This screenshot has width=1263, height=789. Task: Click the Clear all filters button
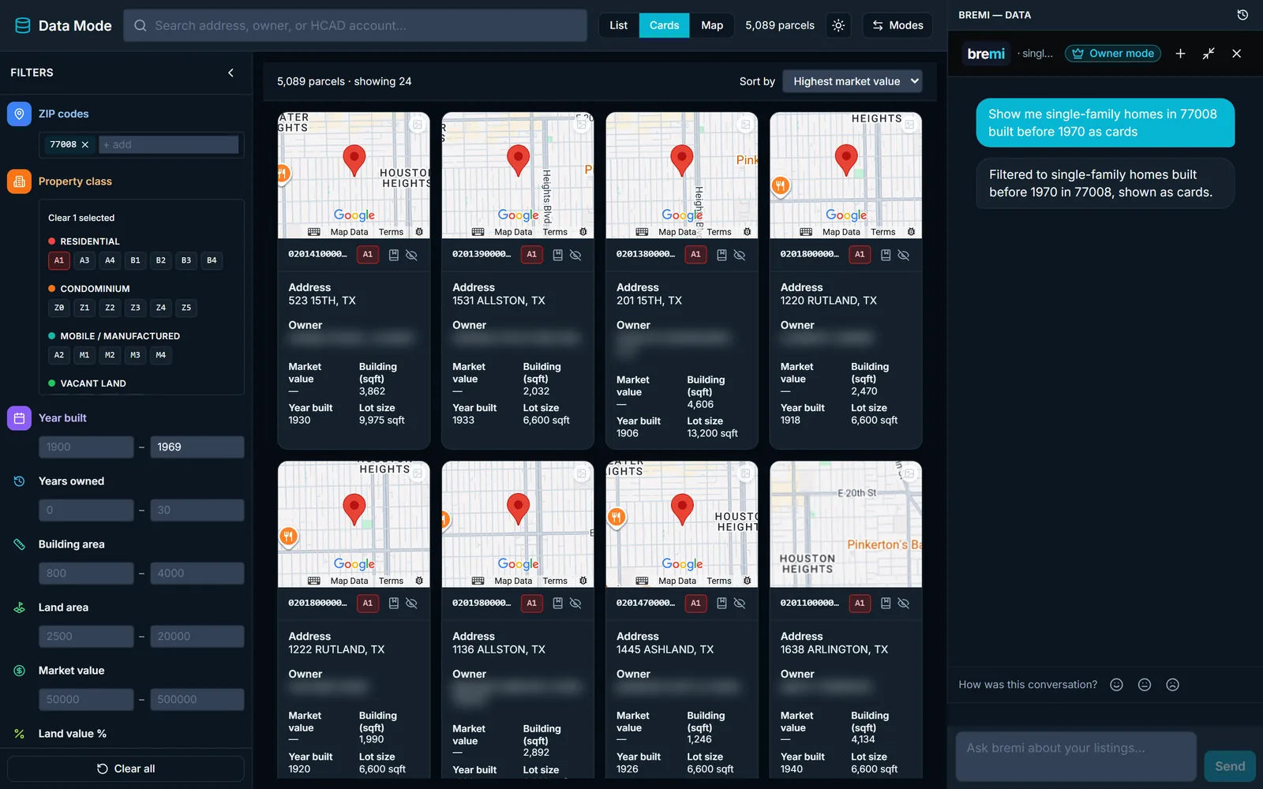(x=126, y=768)
